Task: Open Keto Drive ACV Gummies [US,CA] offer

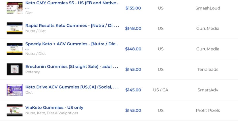Action: tap(72, 87)
